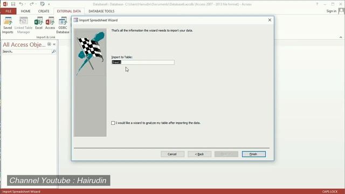Select the EXTERNAL DATA tab
The width and height of the screenshot is (345, 194).
pos(69,11)
